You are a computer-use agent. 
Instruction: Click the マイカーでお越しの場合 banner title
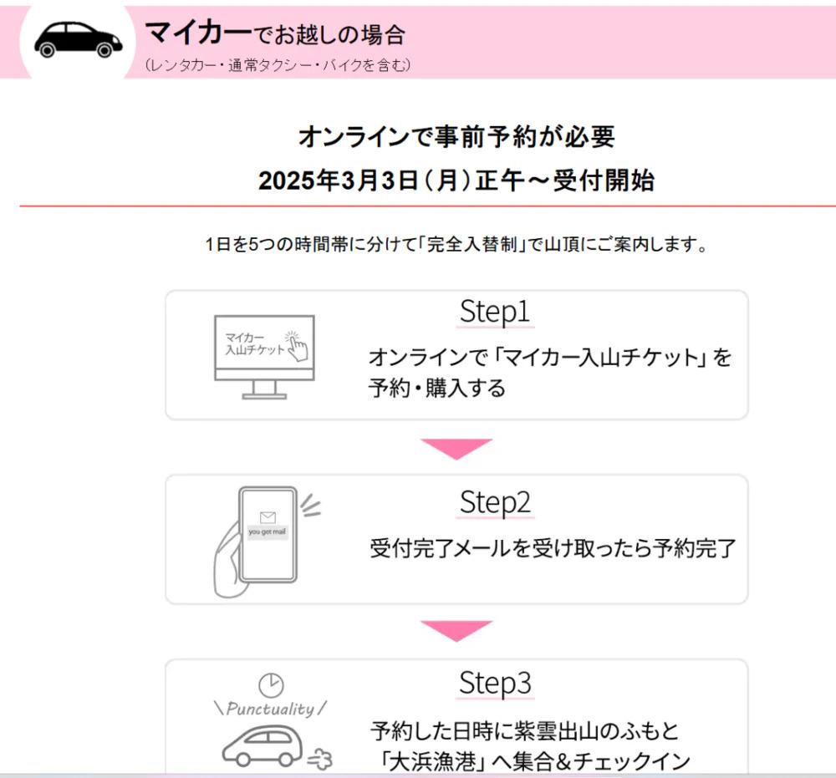(x=275, y=33)
